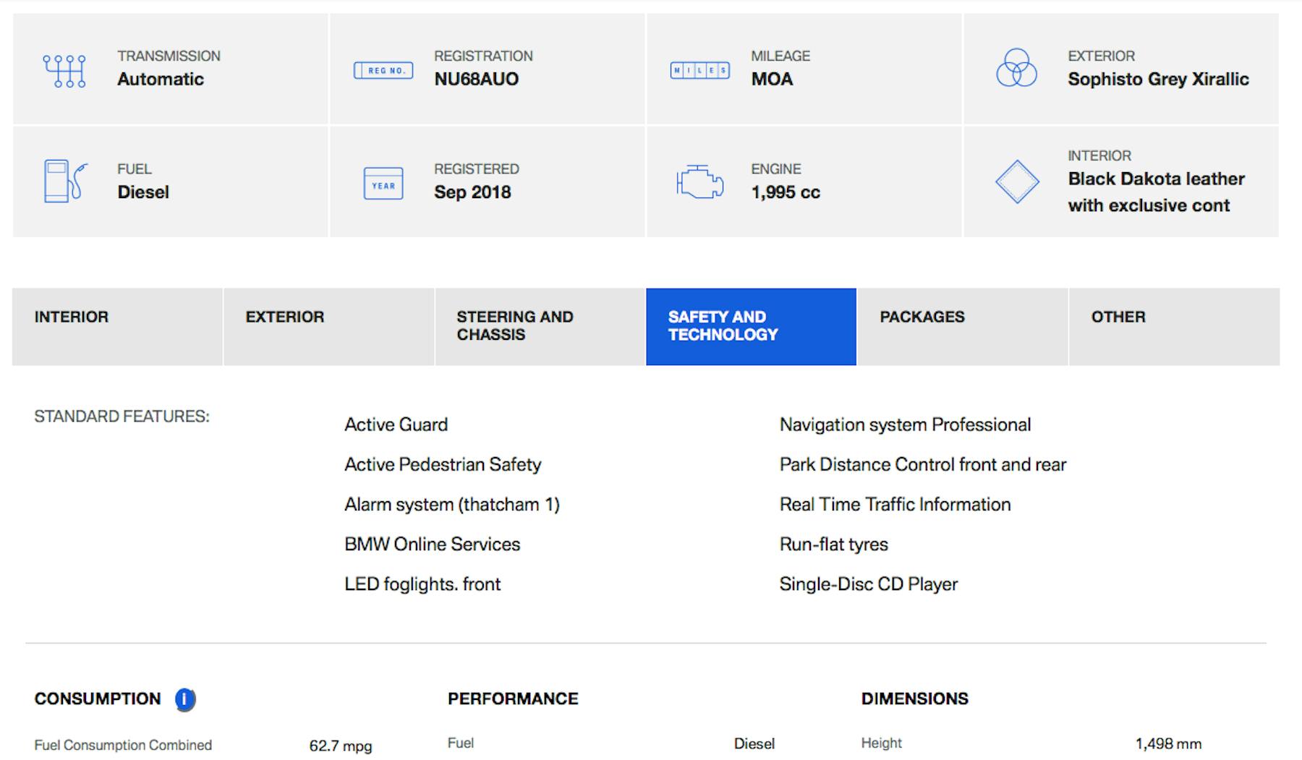Open the consumption info icon
The height and width of the screenshot is (760, 1302).
click(185, 699)
